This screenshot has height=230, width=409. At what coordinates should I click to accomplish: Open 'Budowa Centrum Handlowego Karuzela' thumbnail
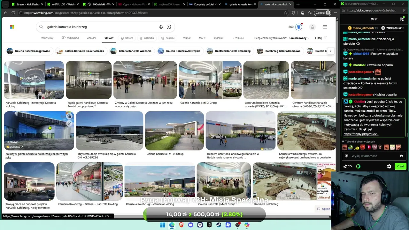(x=240, y=131)
